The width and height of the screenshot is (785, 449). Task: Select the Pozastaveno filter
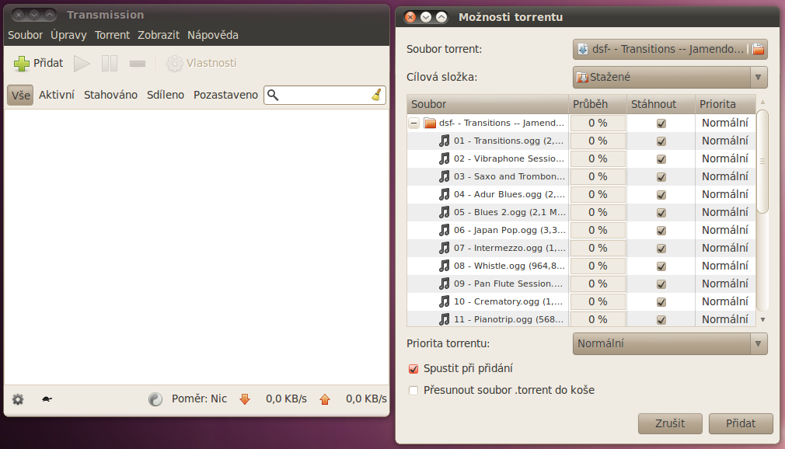(226, 95)
